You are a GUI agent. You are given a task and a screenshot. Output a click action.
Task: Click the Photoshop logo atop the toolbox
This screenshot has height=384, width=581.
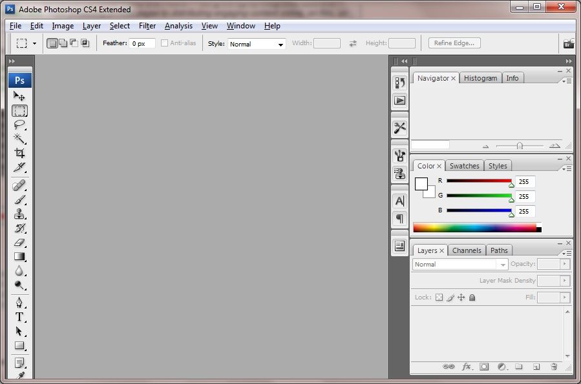tap(19, 80)
